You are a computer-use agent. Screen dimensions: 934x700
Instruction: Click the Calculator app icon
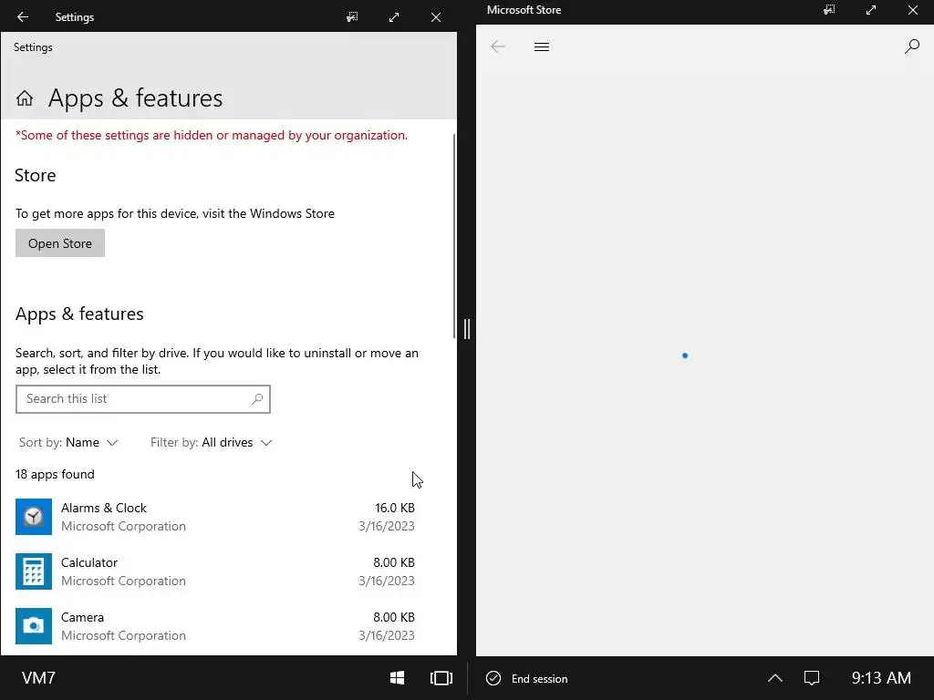[34, 571]
